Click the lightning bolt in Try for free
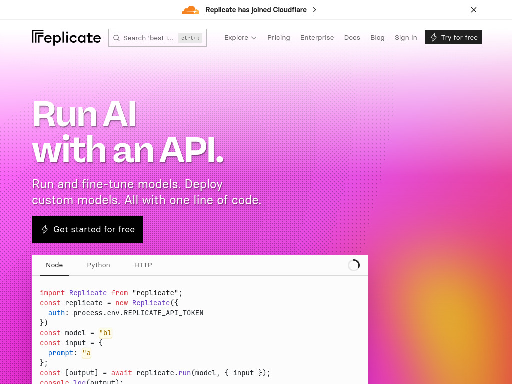Image resolution: width=512 pixels, height=384 pixels. pos(433,37)
